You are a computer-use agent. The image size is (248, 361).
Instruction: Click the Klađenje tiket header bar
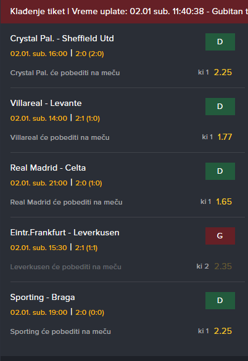pos(124,12)
